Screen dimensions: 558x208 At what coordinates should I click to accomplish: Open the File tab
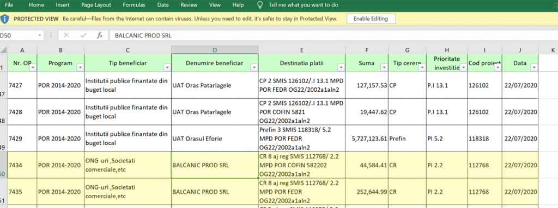pyautogui.click(x=9, y=5)
